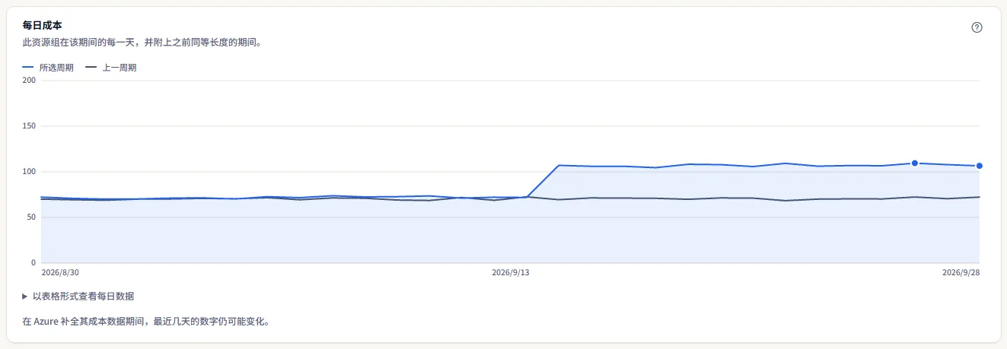Toggle the 所选周期 series legend label
The height and width of the screenshot is (349, 1007).
[56, 68]
